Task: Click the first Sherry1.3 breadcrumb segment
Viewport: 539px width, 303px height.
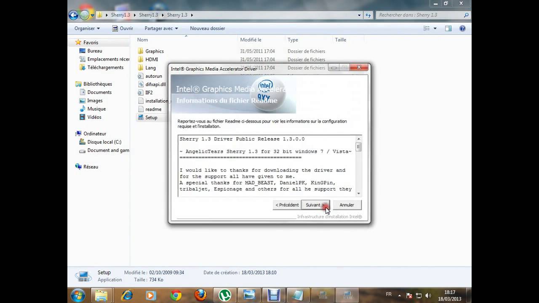Action: tap(120, 15)
